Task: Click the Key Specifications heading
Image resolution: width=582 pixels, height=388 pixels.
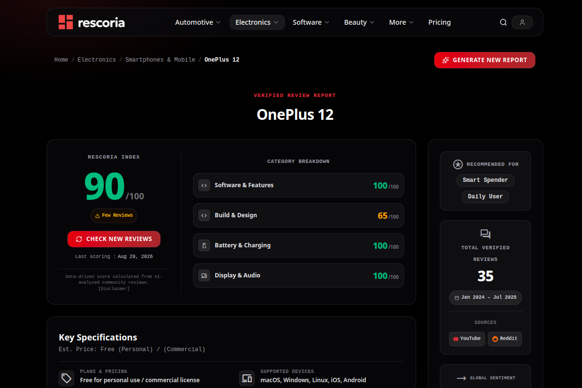Action: 98,338
